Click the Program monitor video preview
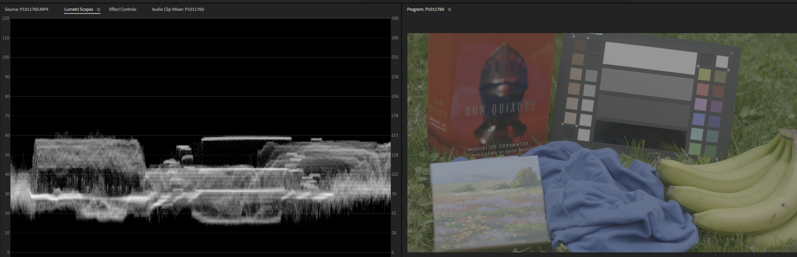This screenshot has width=797, height=257. (x=602, y=143)
